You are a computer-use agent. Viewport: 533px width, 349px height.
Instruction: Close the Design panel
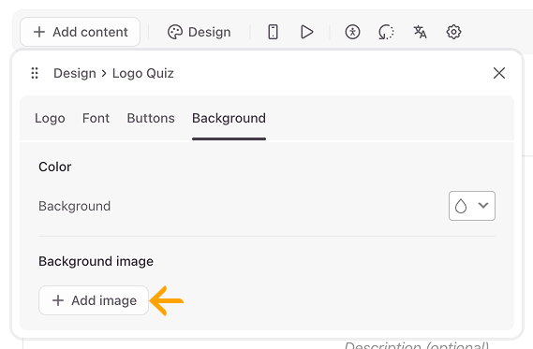pos(499,73)
